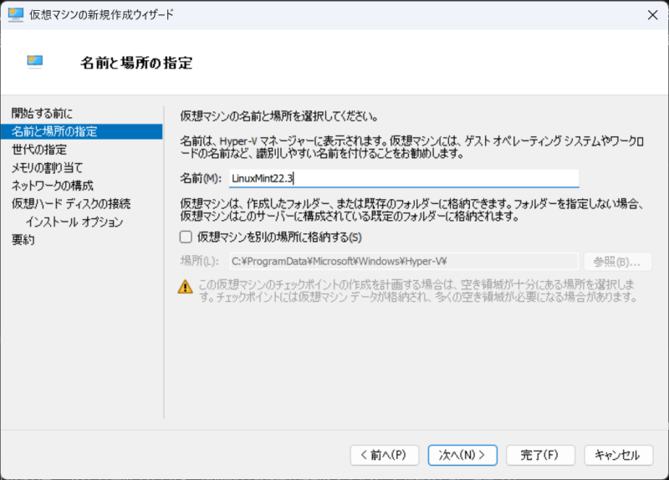The image size is (669, 480).
Task: Click the name field containing LinuxMint22.3
Action: coord(403,178)
